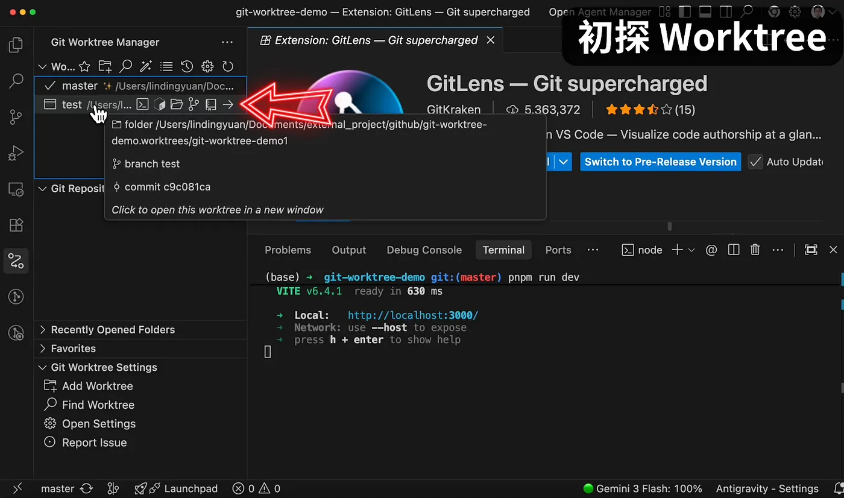Click the gear icon in the Worktrees toolbar
This screenshot has height=498, width=844.
point(207,66)
